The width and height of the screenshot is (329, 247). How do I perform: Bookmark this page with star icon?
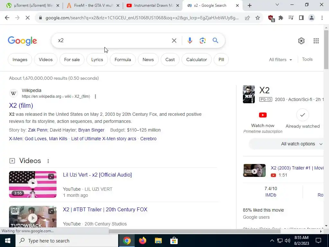258,18
